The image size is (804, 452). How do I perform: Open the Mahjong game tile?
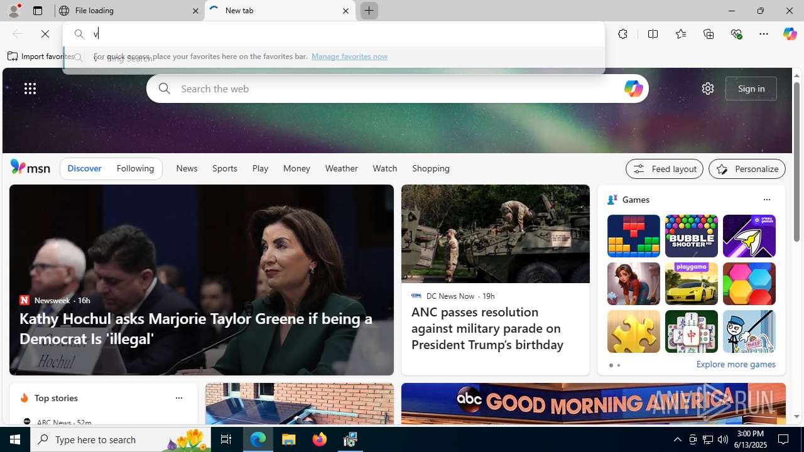point(691,331)
